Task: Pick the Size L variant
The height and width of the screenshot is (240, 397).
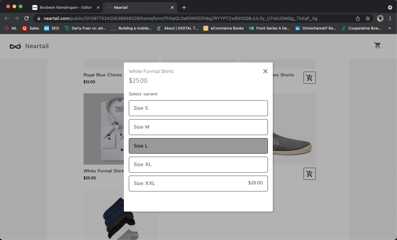Action: (198, 146)
